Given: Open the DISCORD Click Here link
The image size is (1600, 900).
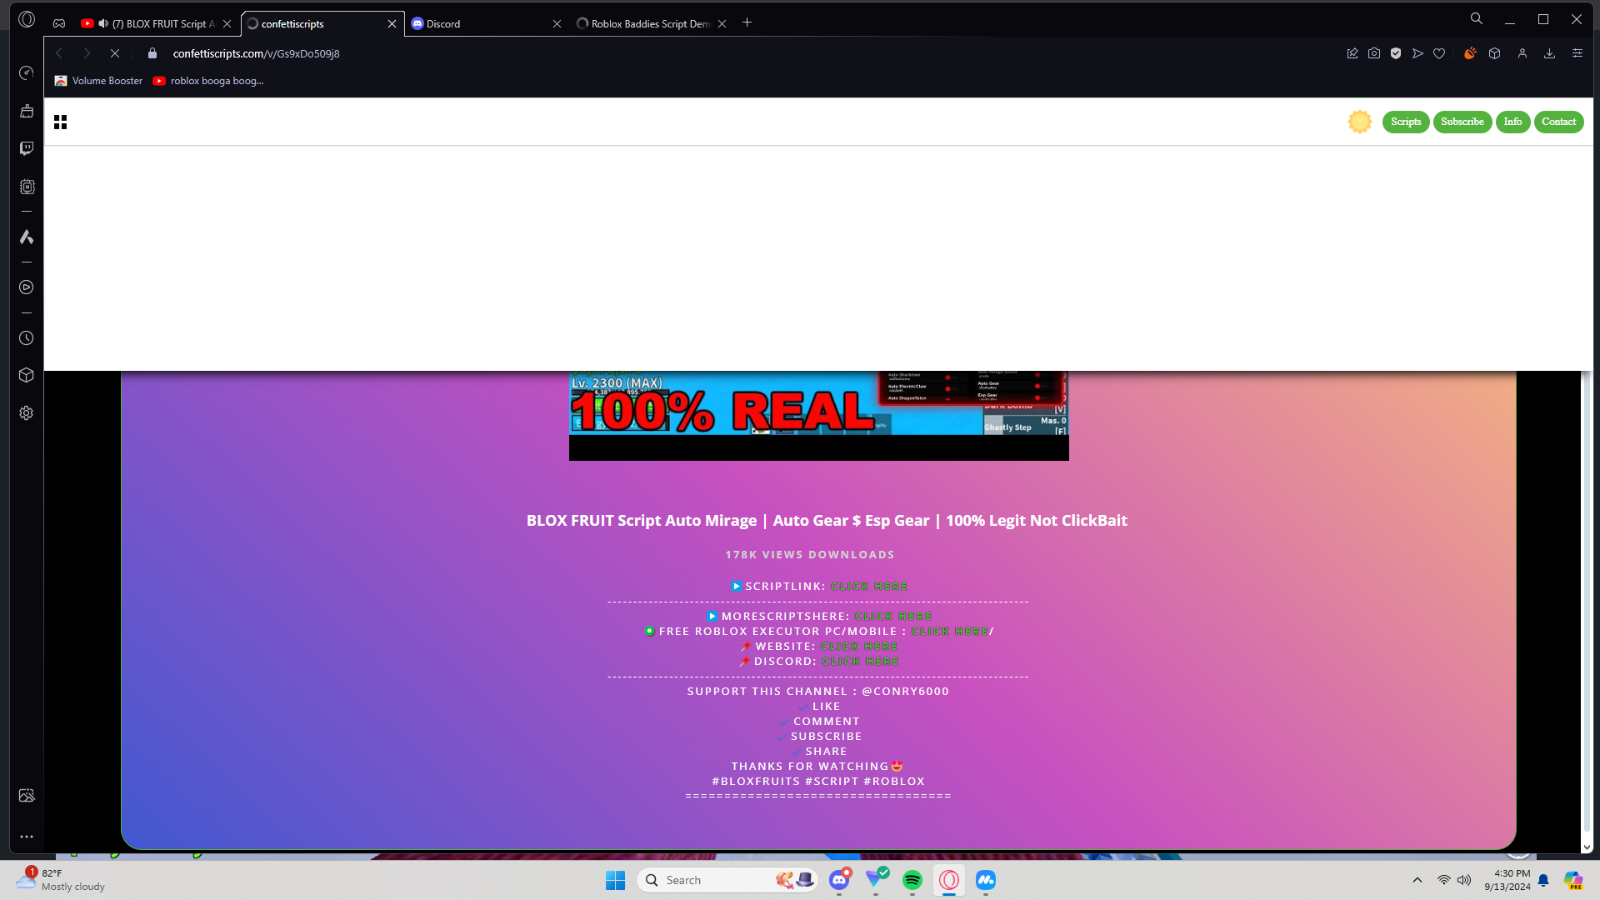Looking at the screenshot, I should (861, 662).
